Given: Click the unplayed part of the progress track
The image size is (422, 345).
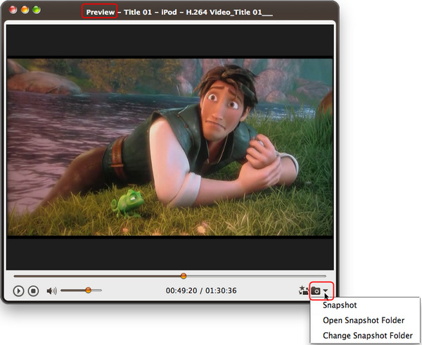Looking at the screenshot, I should (256, 276).
